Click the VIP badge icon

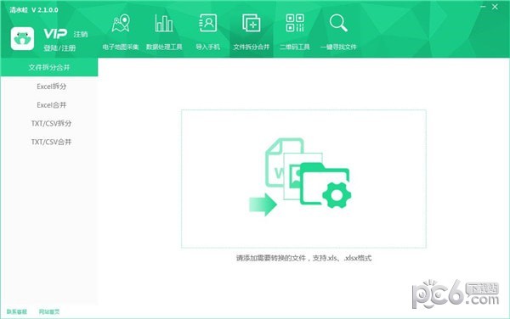tap(55, 33)
